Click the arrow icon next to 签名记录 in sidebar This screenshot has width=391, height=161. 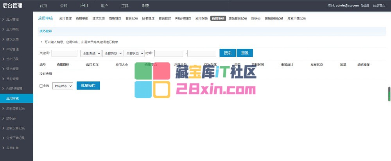tap(3, 59)
